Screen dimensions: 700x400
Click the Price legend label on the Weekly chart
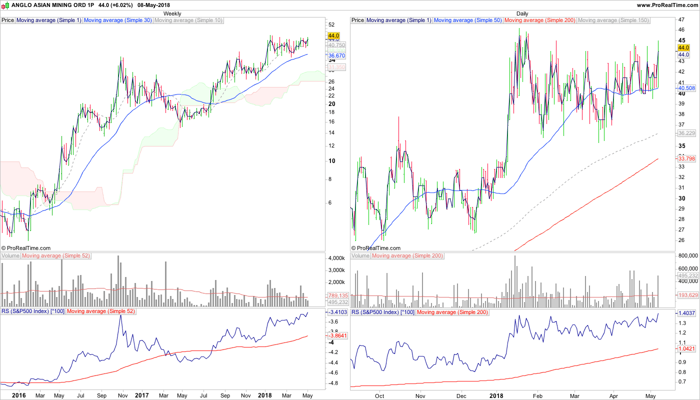[x=8, y=20]
